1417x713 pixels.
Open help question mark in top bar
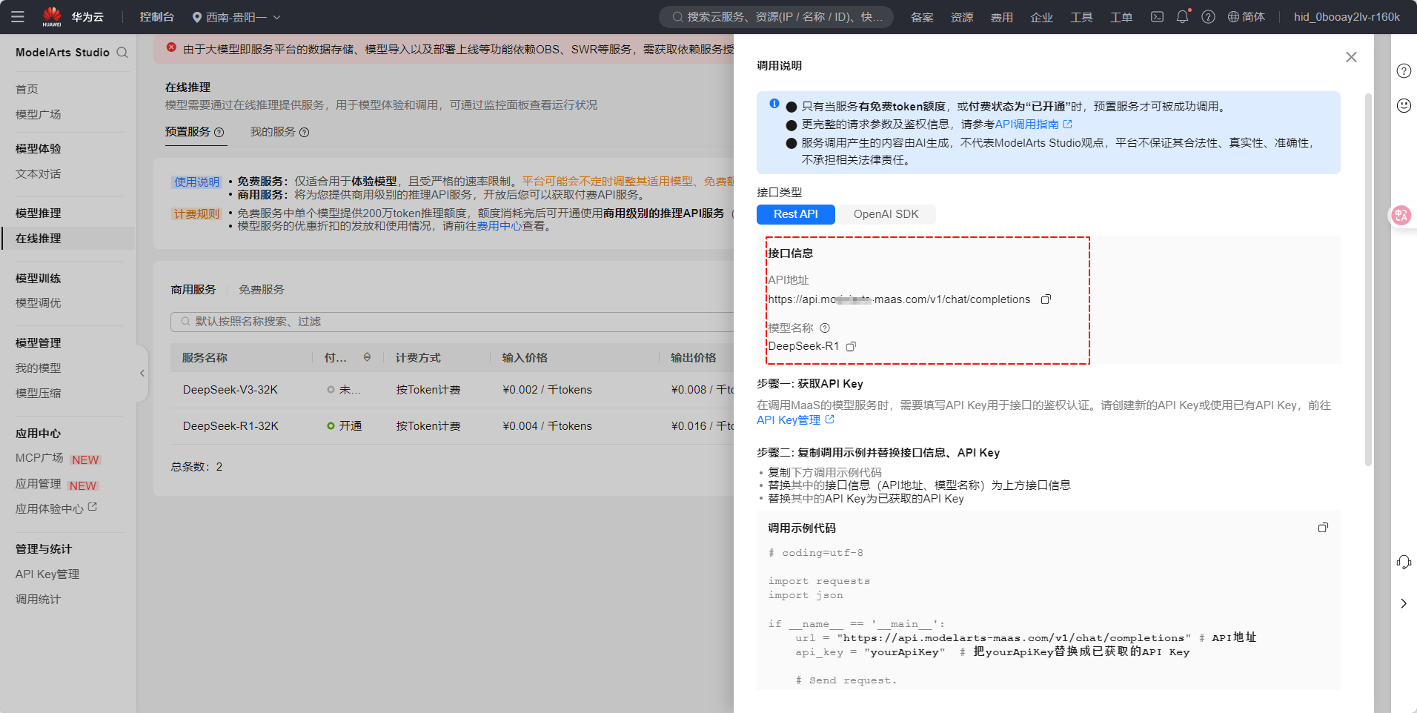pyautogui.click(x=1208, y=16)
